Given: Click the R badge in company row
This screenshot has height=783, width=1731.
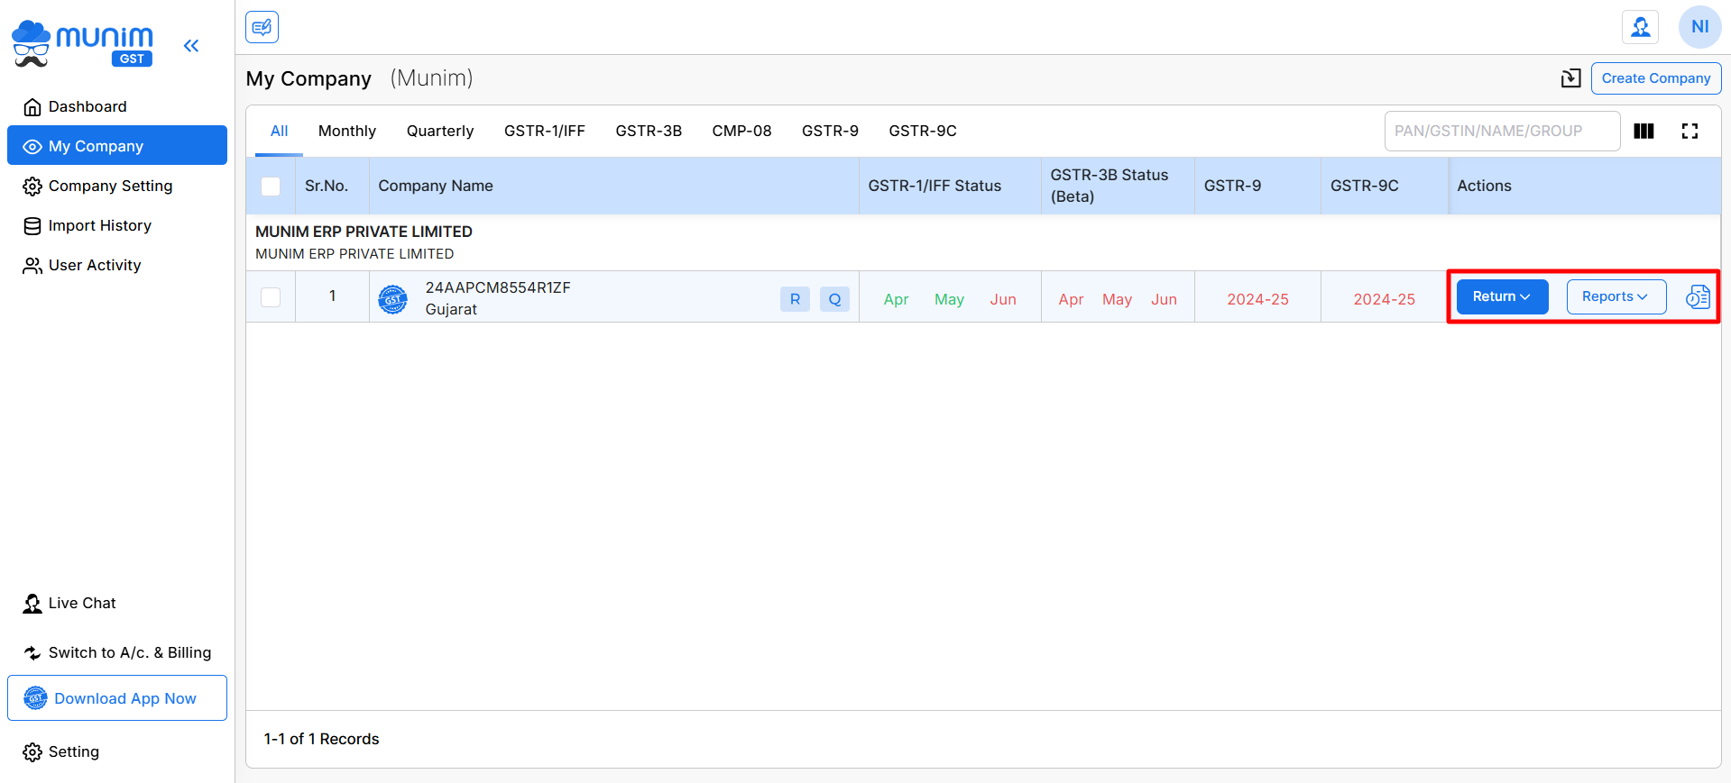Looking at the screenshot, I should point(795,299).
